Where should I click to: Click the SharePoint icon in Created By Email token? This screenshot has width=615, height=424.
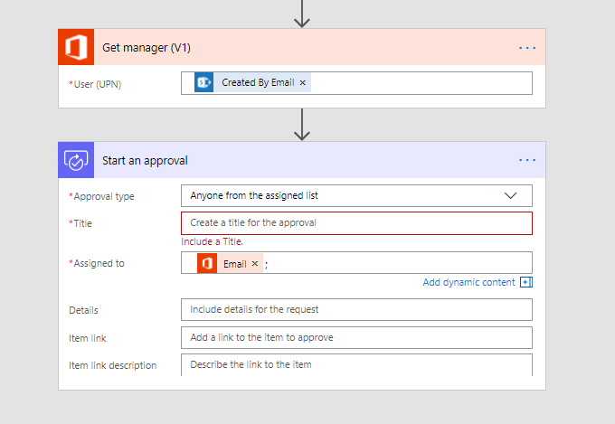(x=204, y=82)
